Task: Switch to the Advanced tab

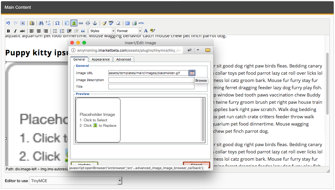Action: pyautogui.click(x=124, y=59)
